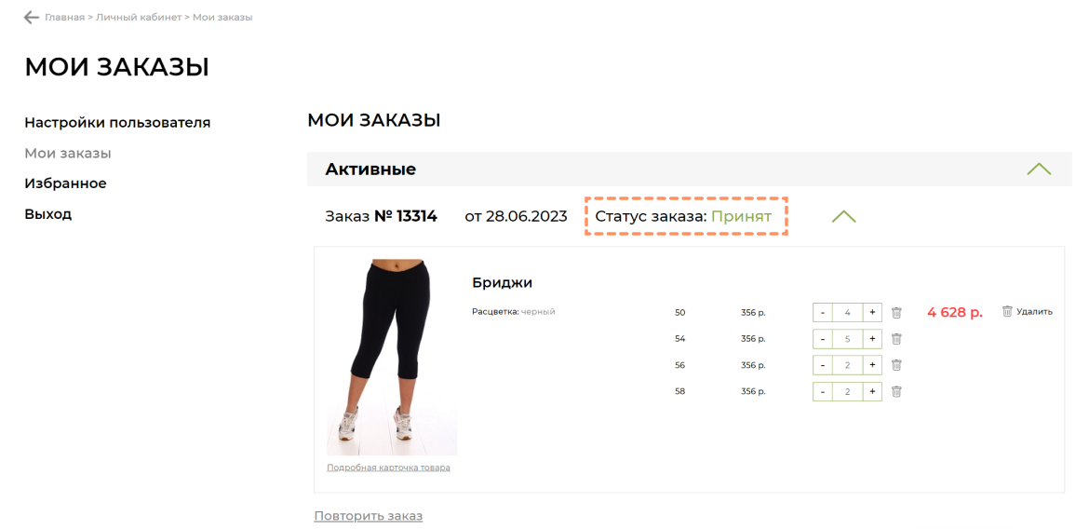Click the back arrow icon in the breadcrumb
Screen dimensions: 1089x529
coord(32,18)
